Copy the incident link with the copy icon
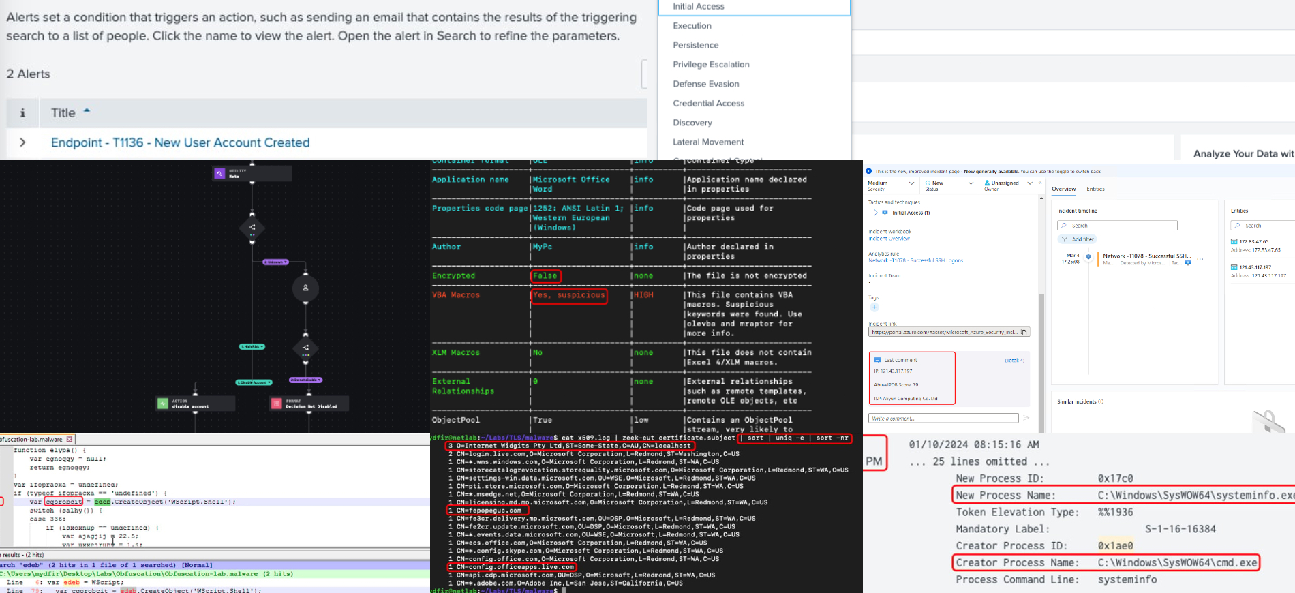This screenshot has width=1295, height=593. (x=1024, y=332)
